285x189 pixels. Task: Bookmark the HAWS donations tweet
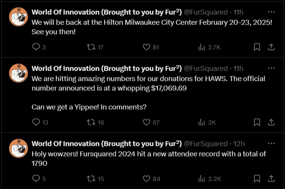[x=257, y=122]
